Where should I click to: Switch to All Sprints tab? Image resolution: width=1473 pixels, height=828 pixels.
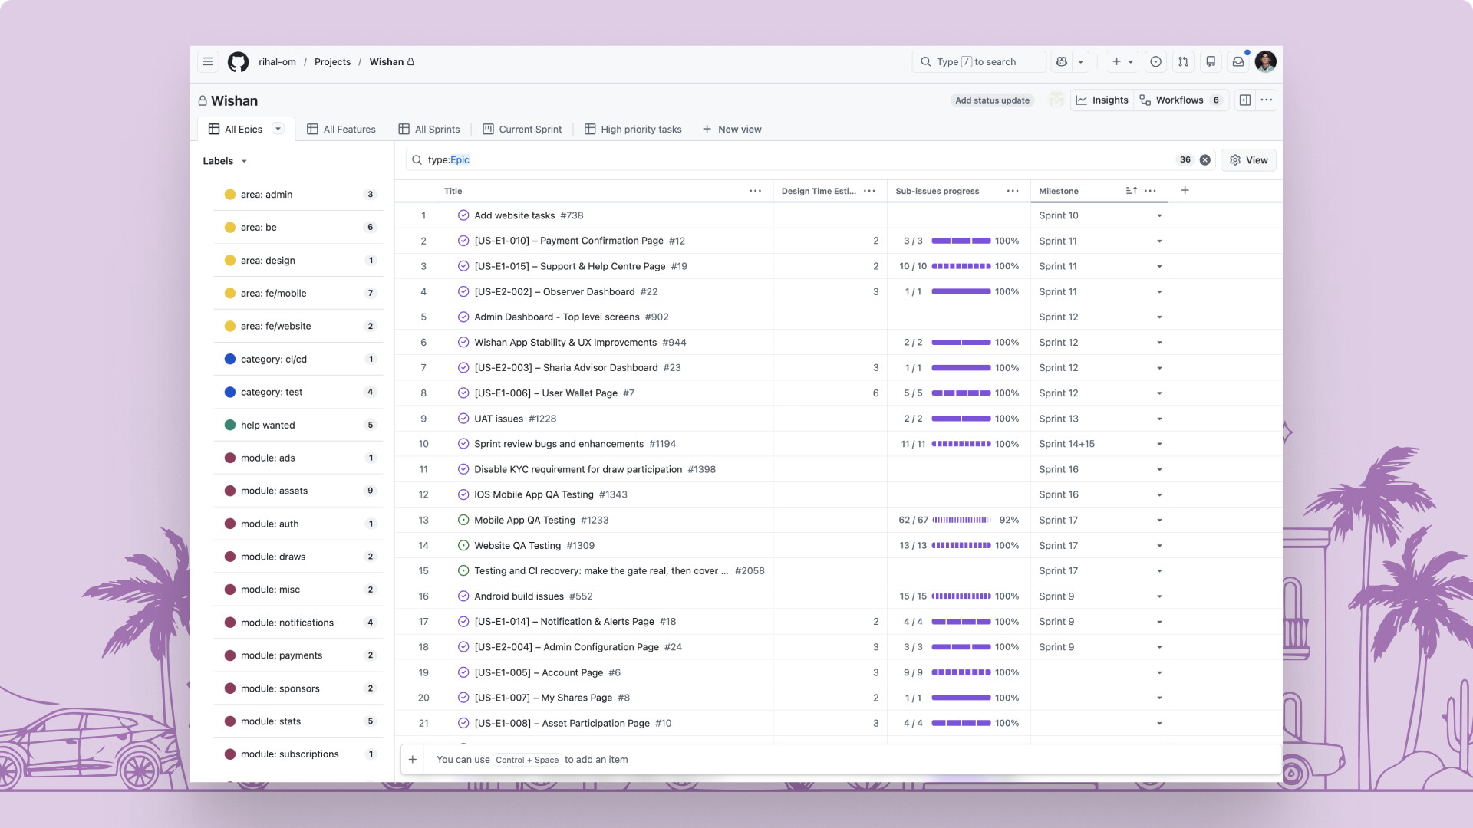click(430, 129)
